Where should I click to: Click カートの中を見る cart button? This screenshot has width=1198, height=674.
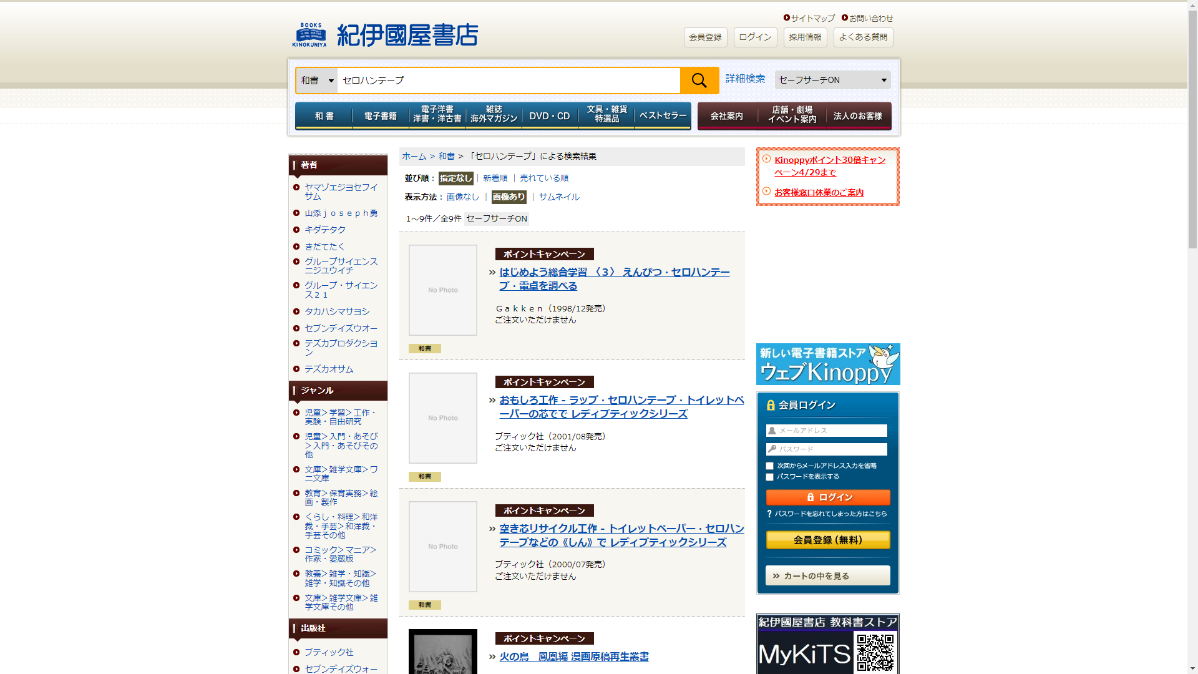point(827,575)
